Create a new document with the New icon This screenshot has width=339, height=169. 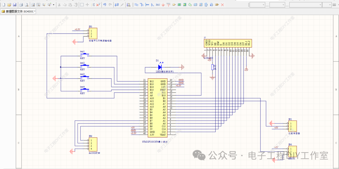point(4,4)
